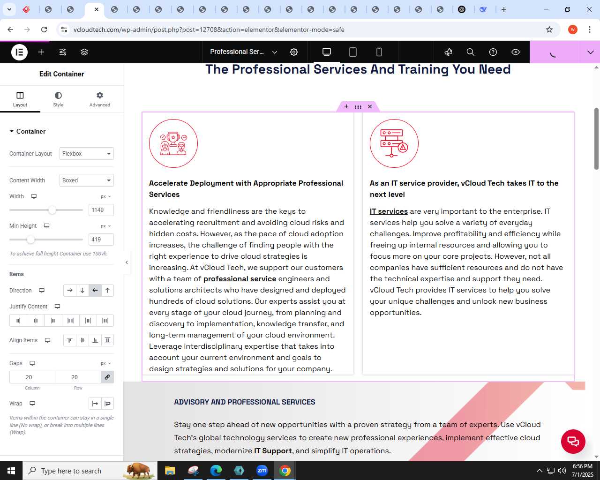The image size is (600, 480).
Task: Open the Elementor main menu logo
Action: 19,52
